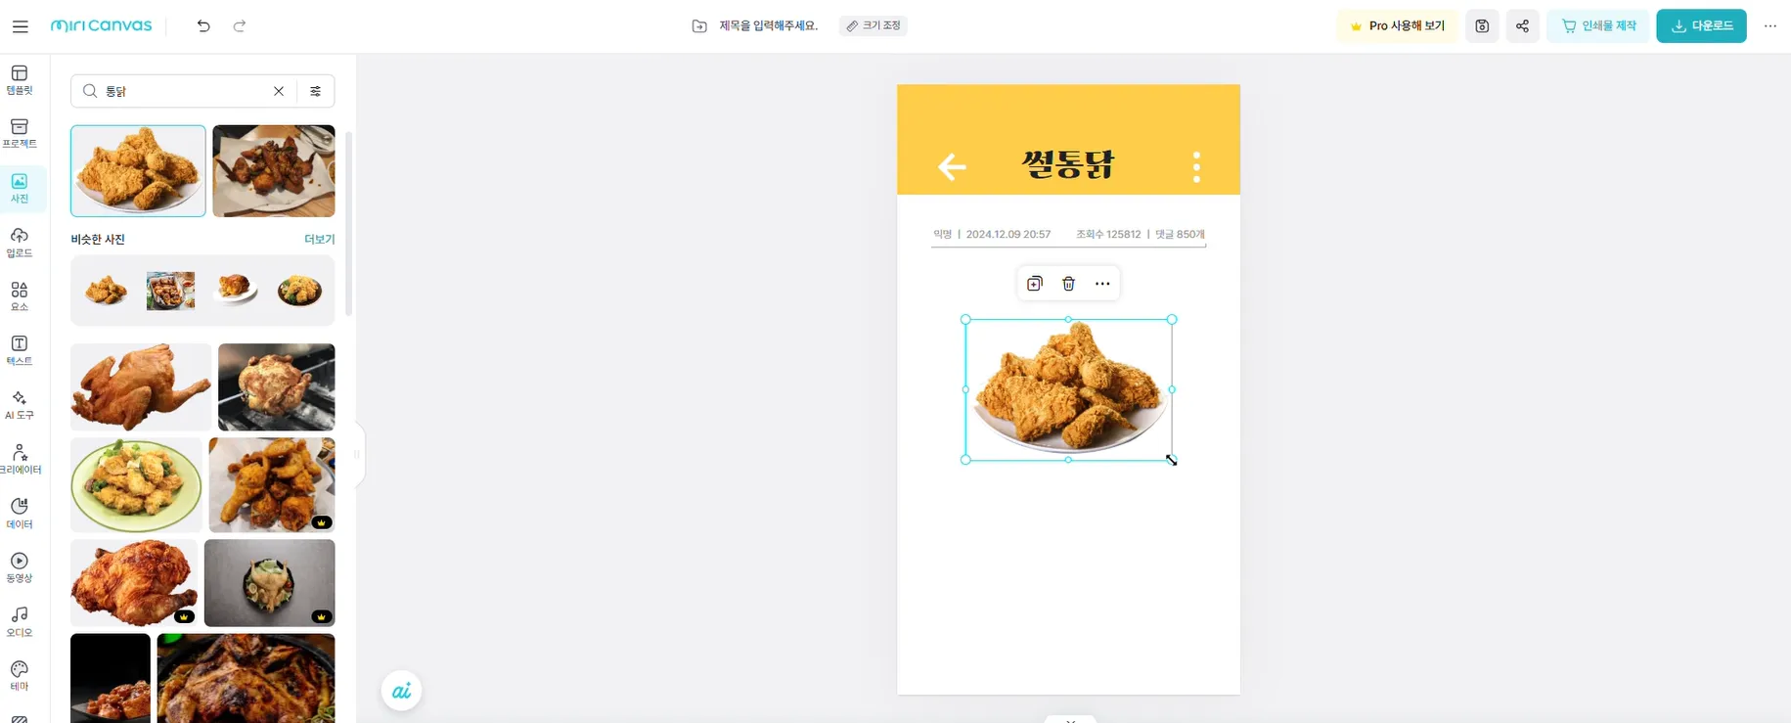
Task: Click the share icon in top bar
Action: click(x=1522, y=26)
